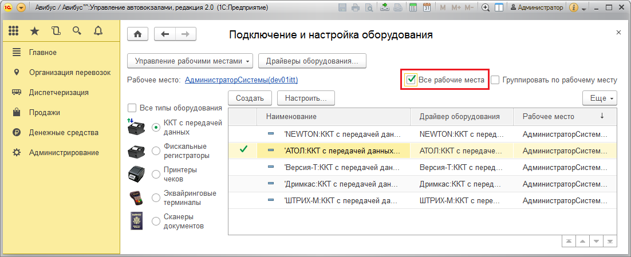Viewport: 631px width, 257px height.
Task: Open the history scroll icon
Action: coord(56,31)
